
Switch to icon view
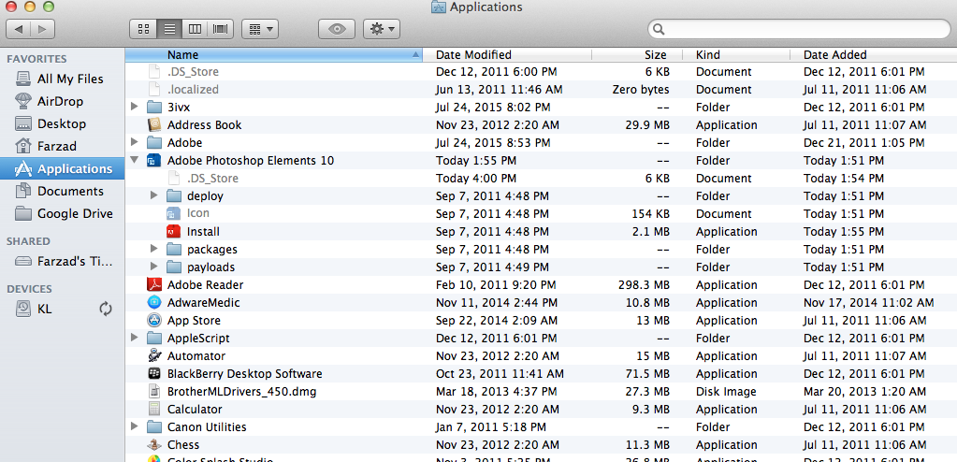click(x=143, y=29)
